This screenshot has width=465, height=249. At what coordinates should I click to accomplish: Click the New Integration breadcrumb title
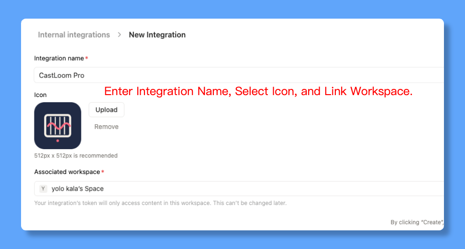tap(157, 35)
